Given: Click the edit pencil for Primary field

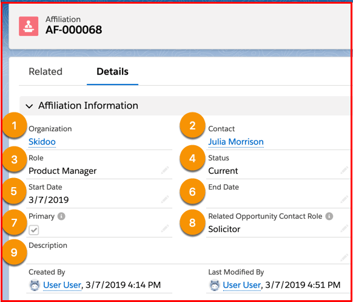Looking at the screenshot, I should click(165, 228).
